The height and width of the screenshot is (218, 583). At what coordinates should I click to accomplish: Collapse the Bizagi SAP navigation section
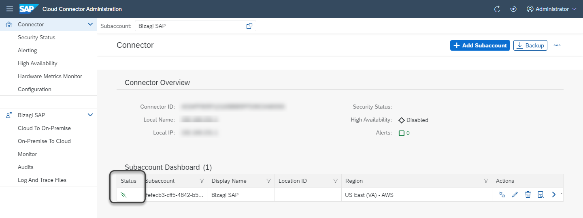[x=90, y=115]
